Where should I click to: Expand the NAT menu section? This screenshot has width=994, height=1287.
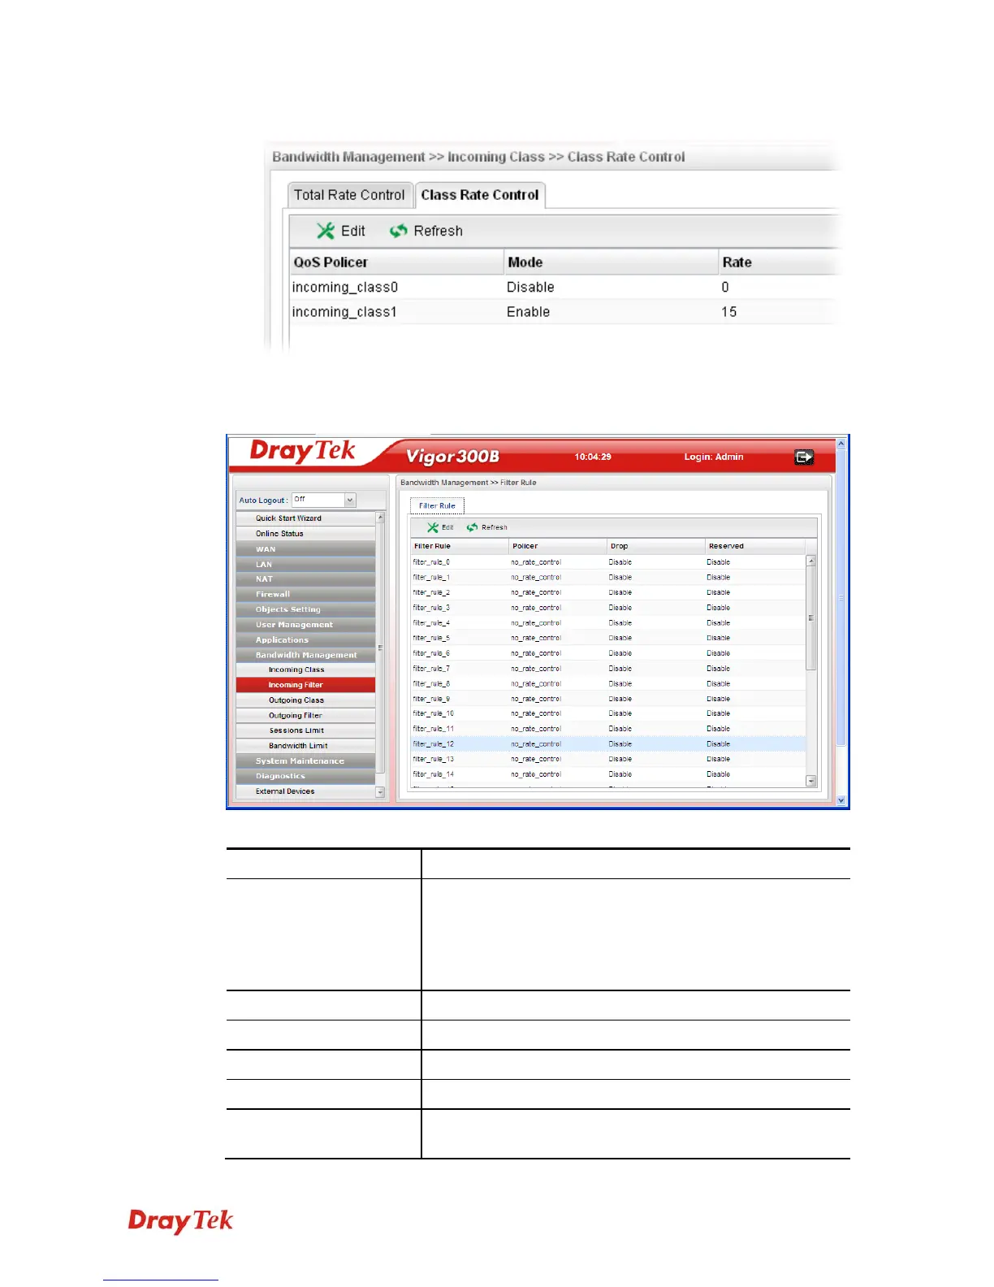pyautogui.click(x=306, y=579)
